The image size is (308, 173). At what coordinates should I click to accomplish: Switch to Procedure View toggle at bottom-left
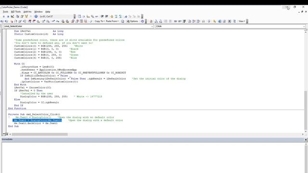click(4, 134)
